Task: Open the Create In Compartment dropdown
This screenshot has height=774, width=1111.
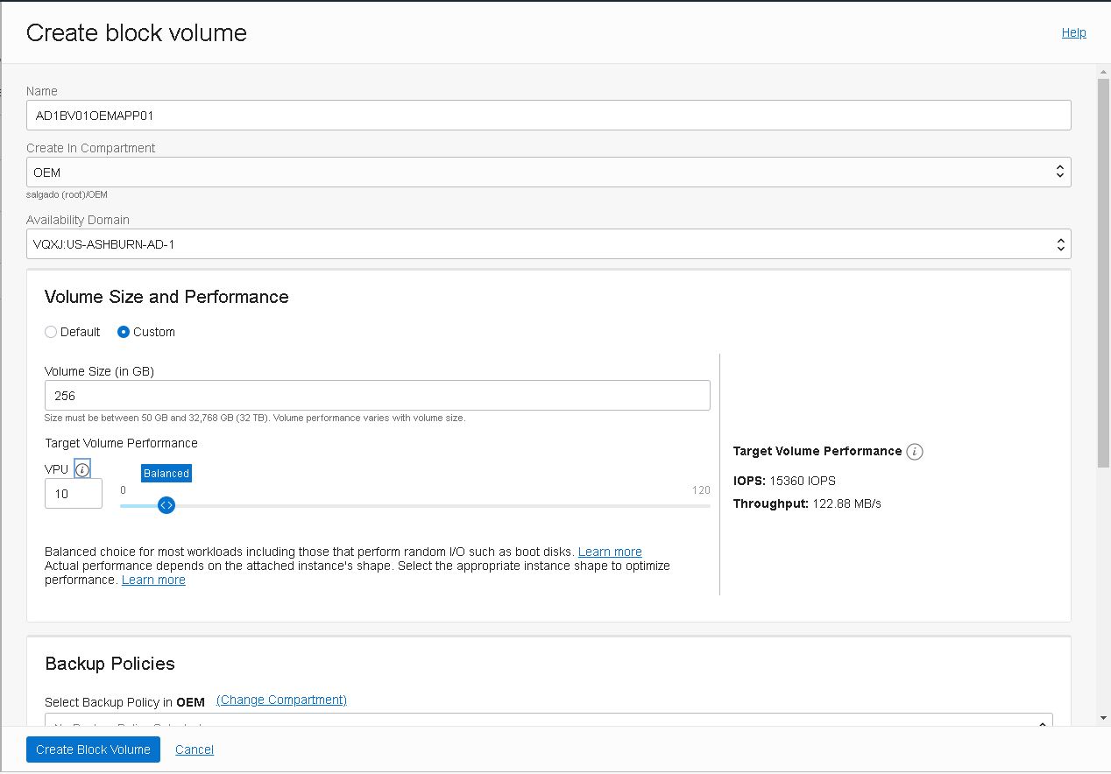Action: (x=548, y=172)
